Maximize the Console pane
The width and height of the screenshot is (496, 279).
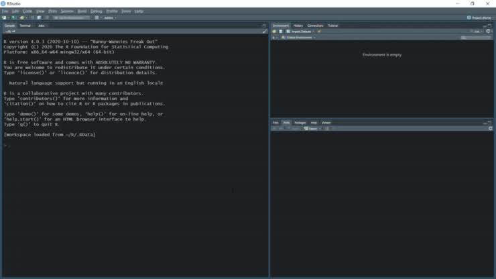pyautogui.click(x=264, y=25)
